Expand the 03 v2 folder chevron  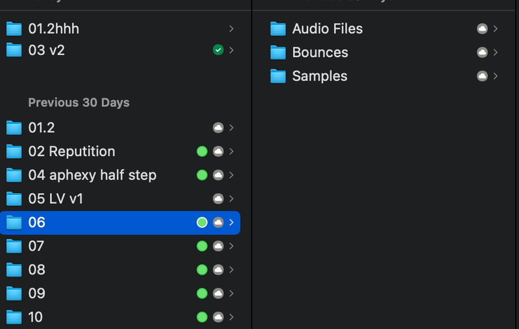point(232,50)
